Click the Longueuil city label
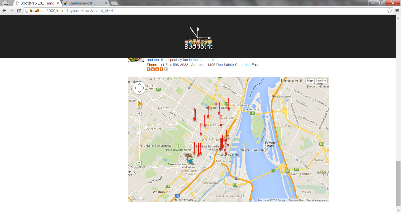This screenshot has width=401, height=213. [x=291, y=81]
